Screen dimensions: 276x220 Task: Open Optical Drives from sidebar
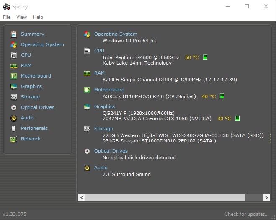coord(38,107)
